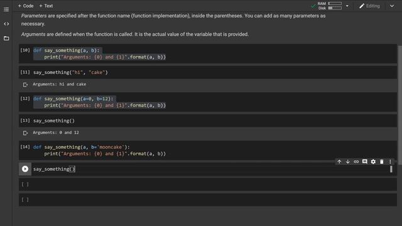Image resolution: width=402 pixels, height=226 pixels.
Task: Copy link to the selected cell
Action: pyautogui.click(x=356, y=162)
